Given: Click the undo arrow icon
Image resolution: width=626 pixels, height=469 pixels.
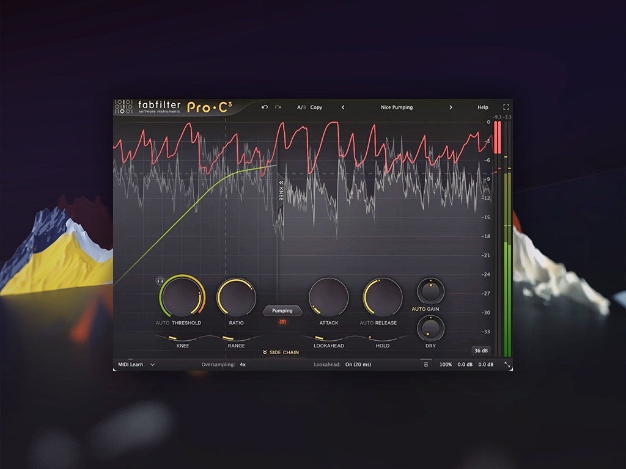Looking at the screenshot, I should 264,107.
